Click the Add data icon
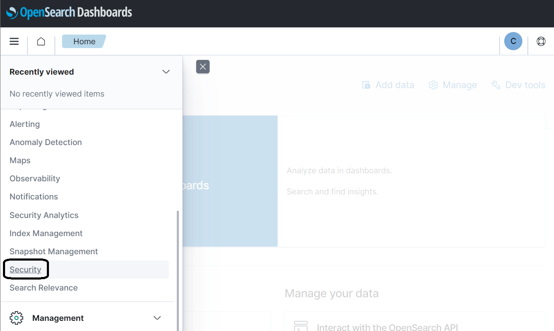Viewport: 554px width, 331px height. coord(366,85)
